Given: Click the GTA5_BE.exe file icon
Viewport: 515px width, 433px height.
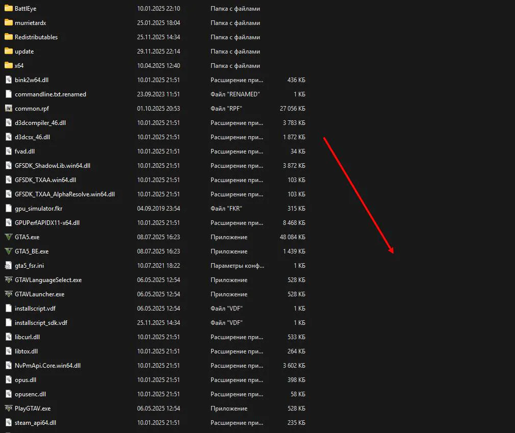Looking at the screenshot, I should (x=9, y=251).
